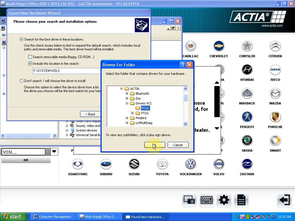295x221 pixels.
Task: Click the Browse For Folder help button
Action: click(x=183, y=65)
